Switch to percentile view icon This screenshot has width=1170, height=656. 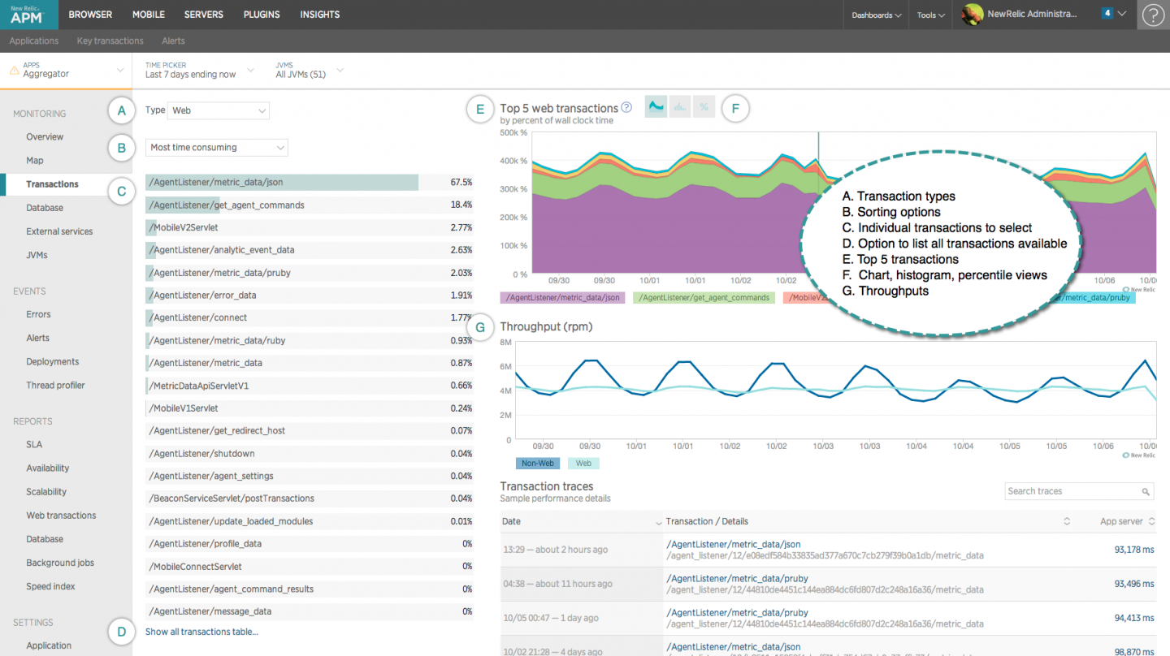tap(704, 106)
